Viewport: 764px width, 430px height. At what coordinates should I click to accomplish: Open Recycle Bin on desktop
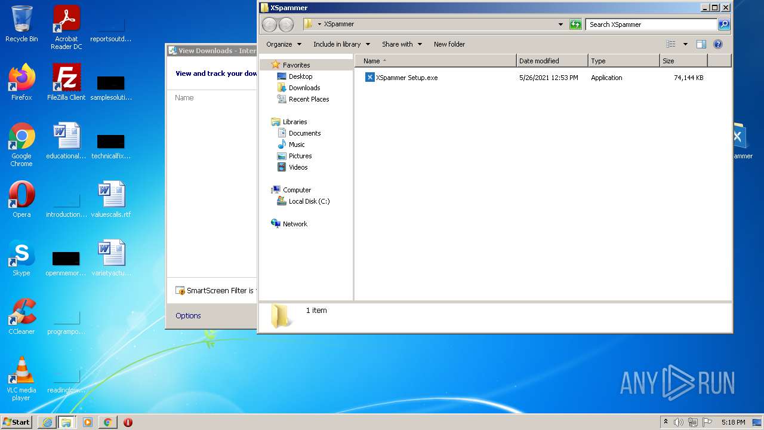21,24
